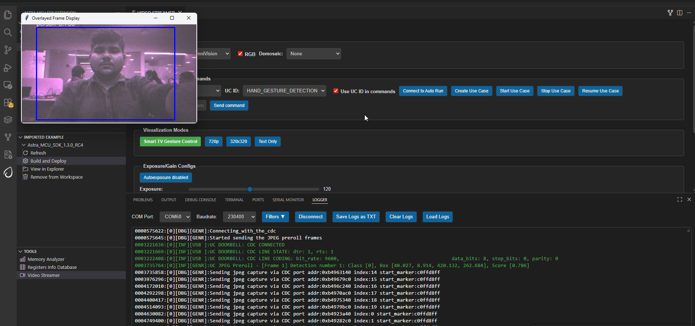Click the Resume Use Case button
The width and height of the screenshot is (695, 326).
(x=600, y=91)
